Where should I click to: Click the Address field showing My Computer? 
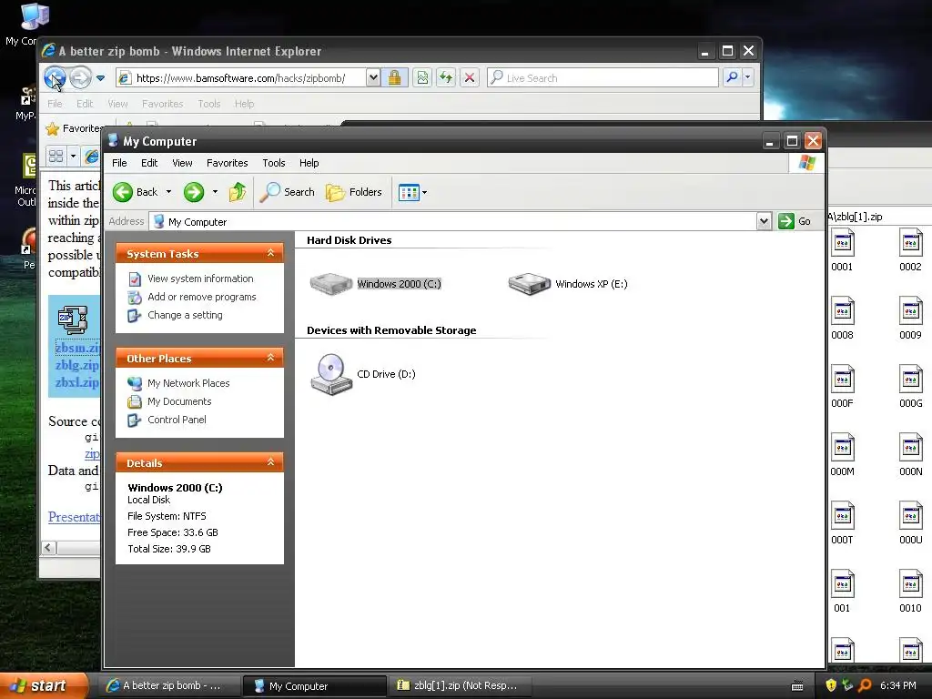pos(453,222)
